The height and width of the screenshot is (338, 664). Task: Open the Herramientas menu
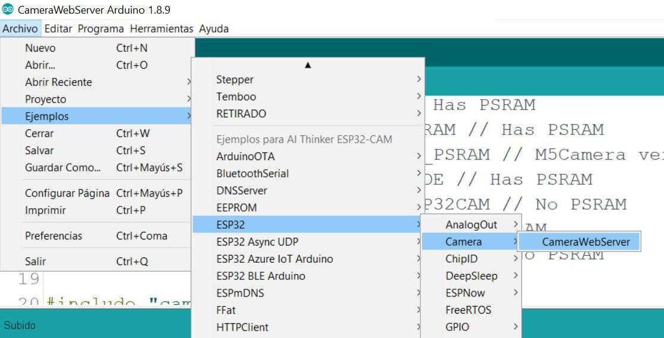pos(162,28)
